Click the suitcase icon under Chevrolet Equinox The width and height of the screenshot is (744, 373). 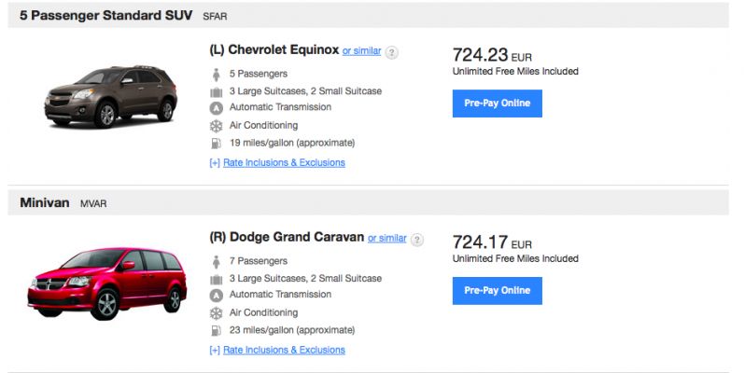[217, 92]
